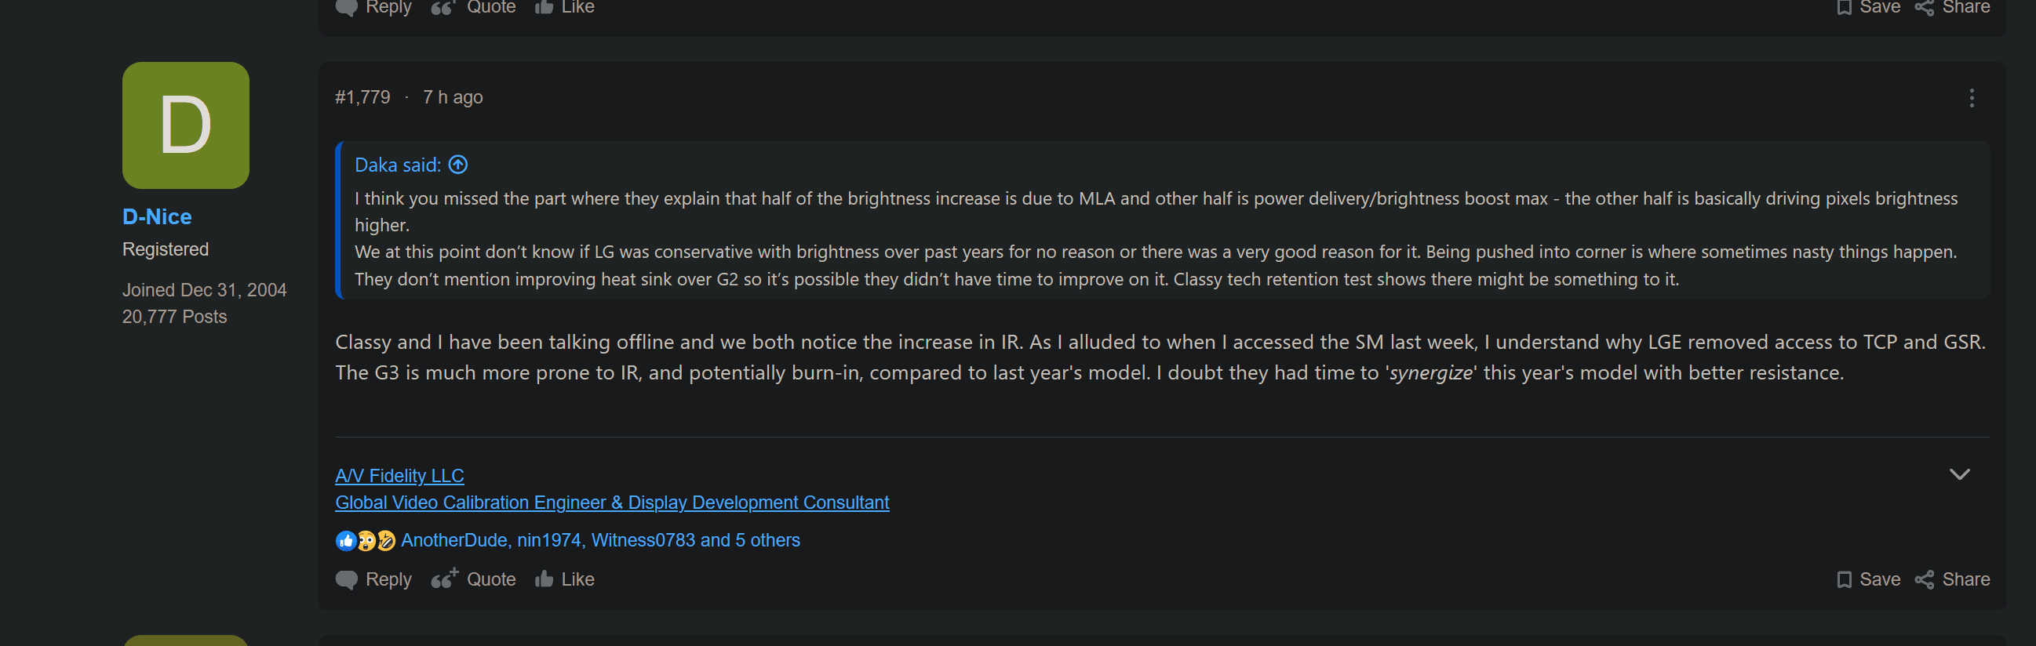Click Save on the previous post above
Image resolution: width=2036 pixels, height=646 pixels.
point(1868,7)
